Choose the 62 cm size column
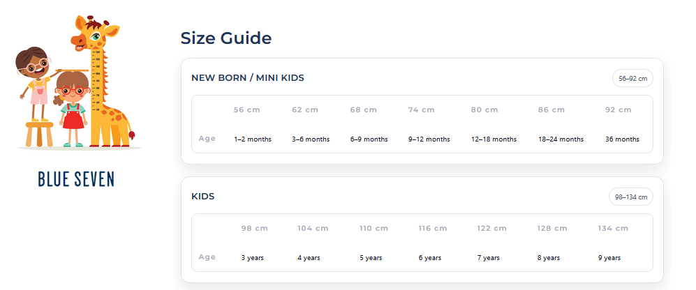Screen dimensions: 696x290 click(305, 110)
